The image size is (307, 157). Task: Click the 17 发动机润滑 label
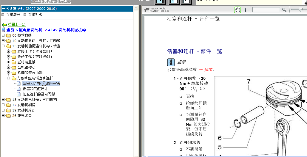coord(24,105)
